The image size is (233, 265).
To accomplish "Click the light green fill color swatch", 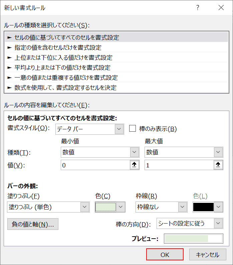I will tap(105, 207).
